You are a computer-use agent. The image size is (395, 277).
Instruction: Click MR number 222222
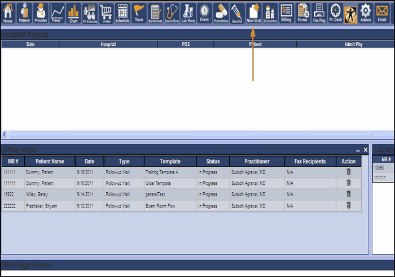13,206
